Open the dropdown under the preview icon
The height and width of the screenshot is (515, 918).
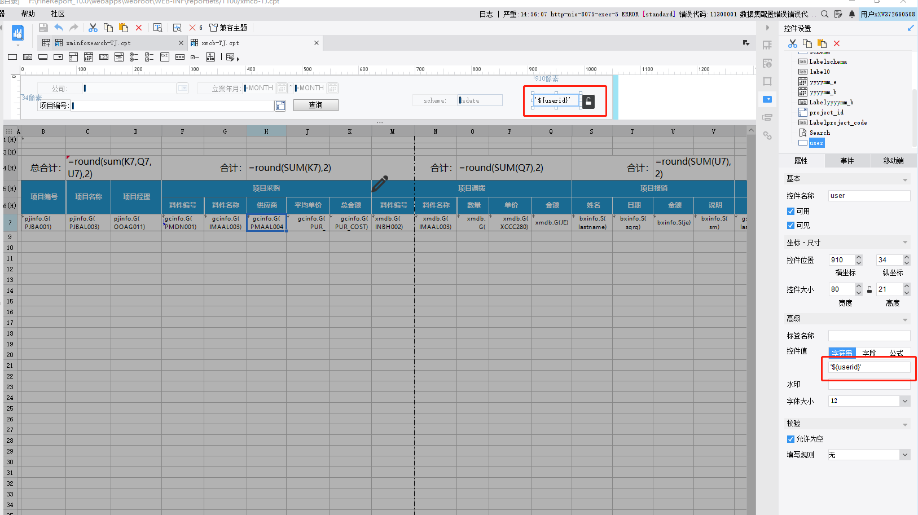click(x=17, y=45)
